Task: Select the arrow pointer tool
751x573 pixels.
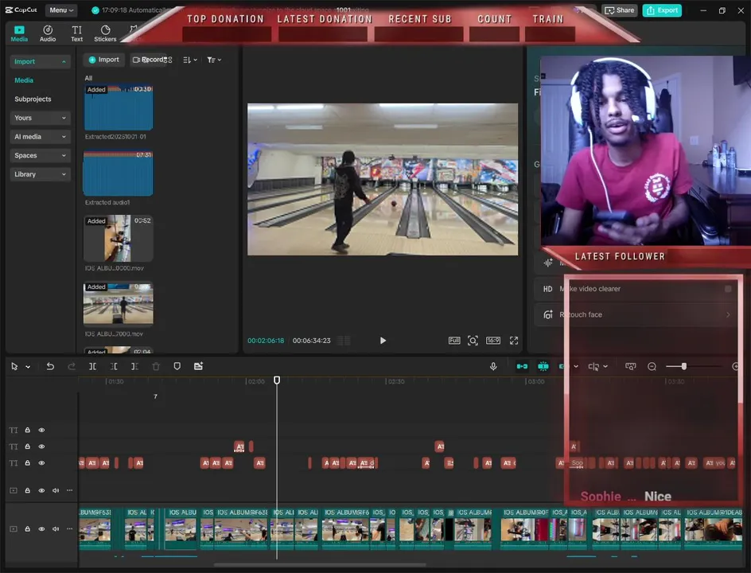Action: (14, 367)
